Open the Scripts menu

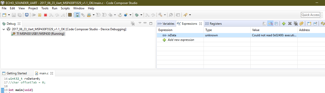pyautogui.click(x=65, y=8)
